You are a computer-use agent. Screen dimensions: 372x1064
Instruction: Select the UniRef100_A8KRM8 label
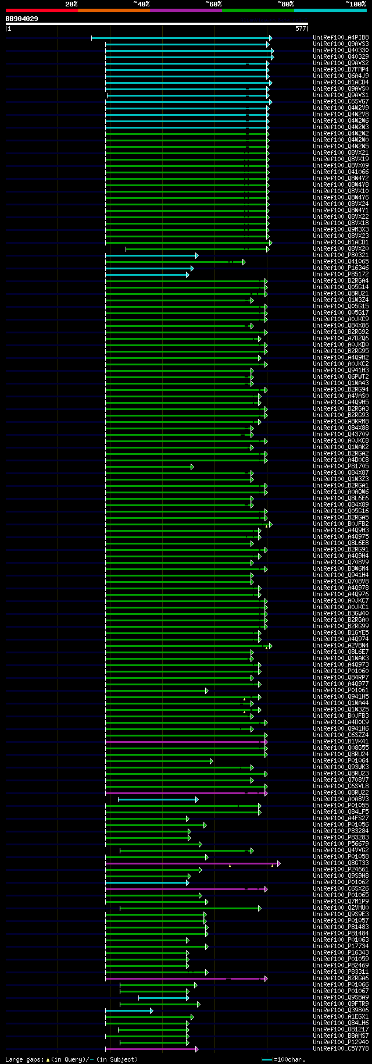341,422
